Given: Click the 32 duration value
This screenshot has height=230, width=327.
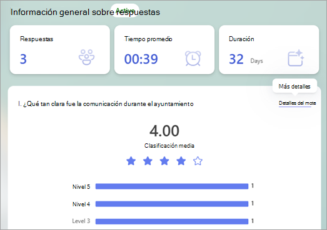Looking at the screenshot, I should click(x=236, y=59).
